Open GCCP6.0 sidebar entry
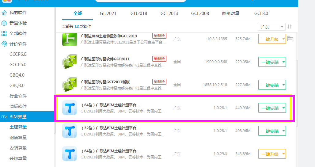 18,54
